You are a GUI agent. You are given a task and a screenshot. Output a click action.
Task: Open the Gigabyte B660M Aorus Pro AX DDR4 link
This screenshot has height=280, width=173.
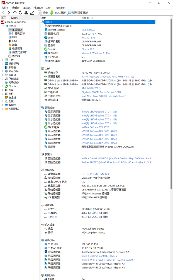point(101,92)
